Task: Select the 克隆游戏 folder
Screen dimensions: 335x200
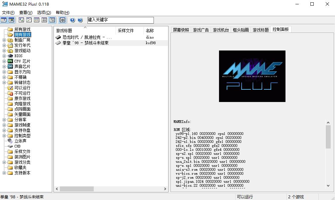Action: pos(23,104)
